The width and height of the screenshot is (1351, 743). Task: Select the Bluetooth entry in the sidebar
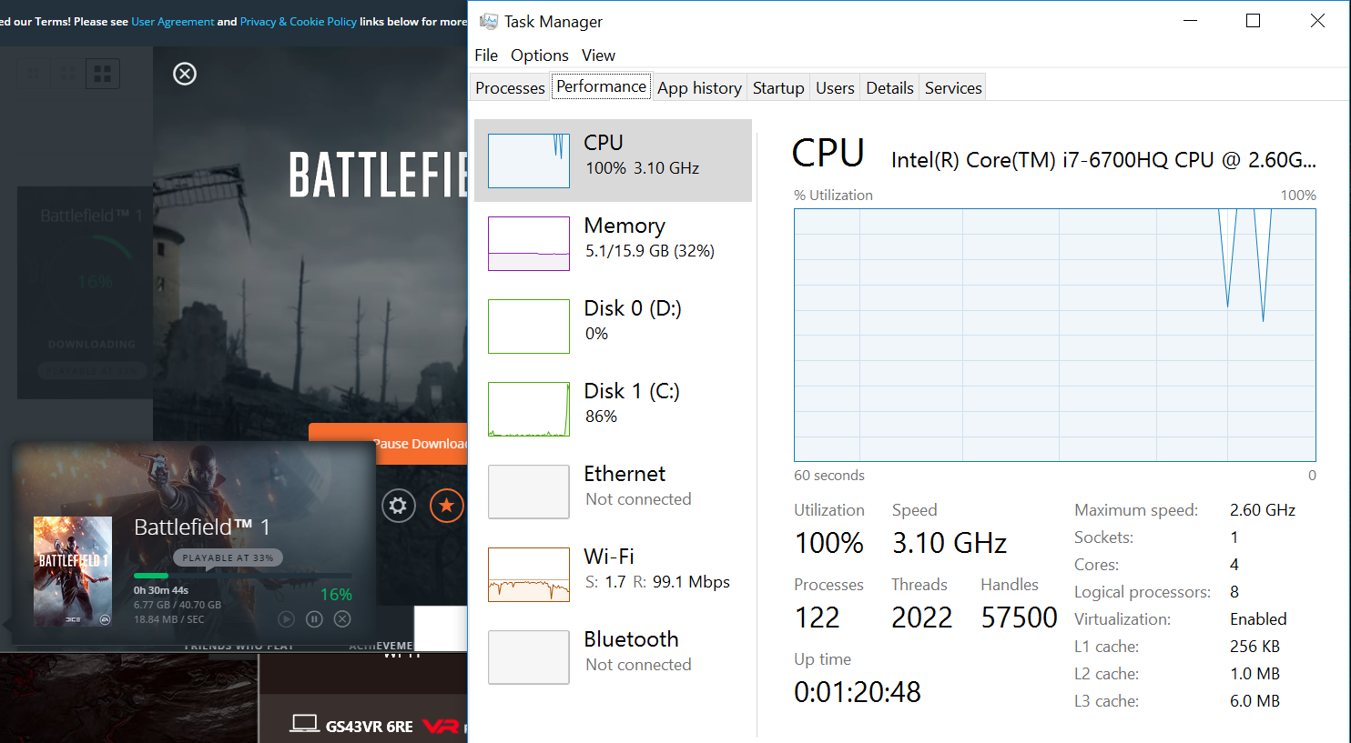coord(613,657)
